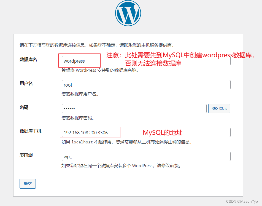Click the 表前缀 label
The width and height of the screenshot is (262, 206).
(26, 155)
